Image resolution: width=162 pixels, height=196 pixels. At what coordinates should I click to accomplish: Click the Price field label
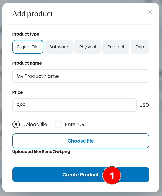(17, 92)
